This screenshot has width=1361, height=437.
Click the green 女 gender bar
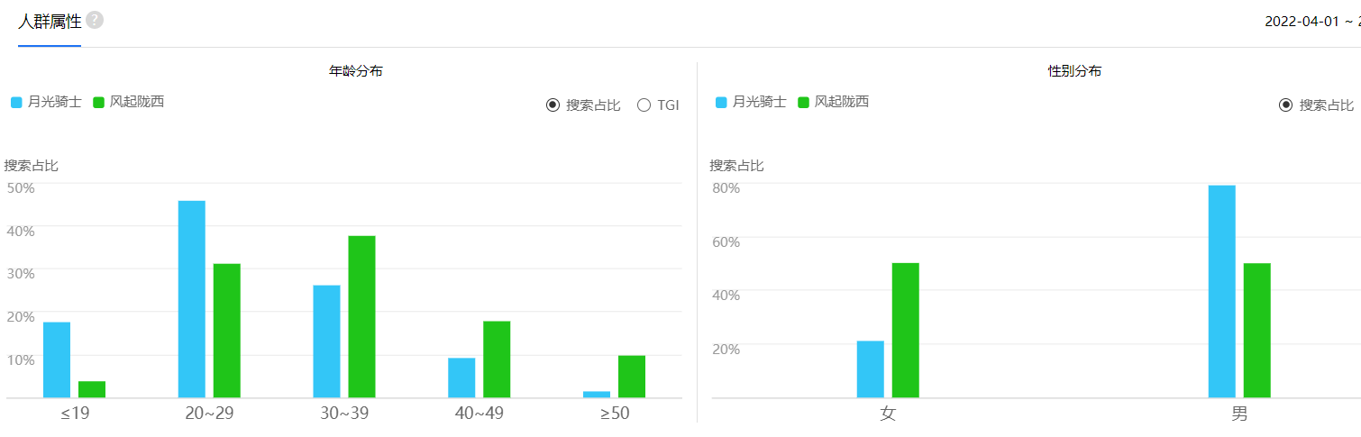pyautogui.click(x=906, y=331)
